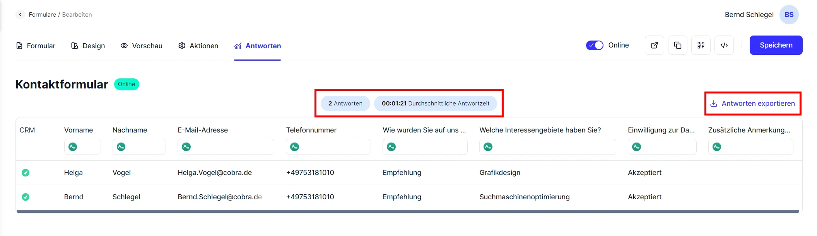
Task: Click the horizontal table scrollbar
Action: click(408, 211)
